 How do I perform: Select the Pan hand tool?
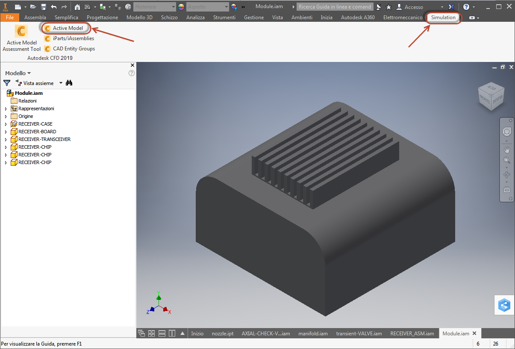coord(507,150)
